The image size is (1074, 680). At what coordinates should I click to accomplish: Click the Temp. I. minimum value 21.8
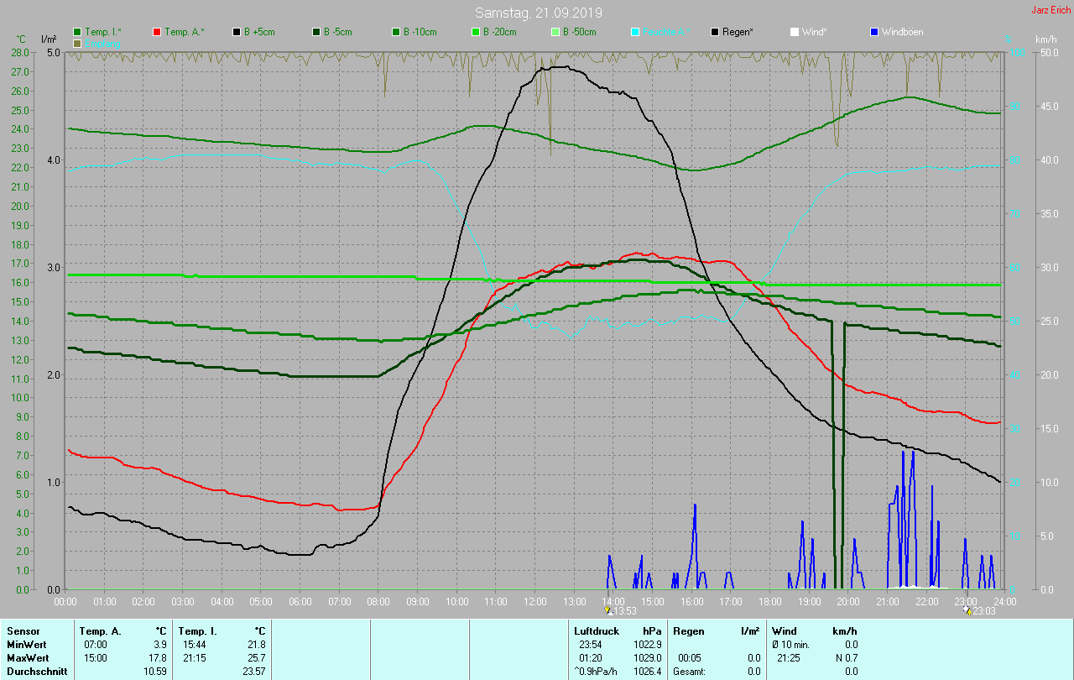(x=256, y=645)
